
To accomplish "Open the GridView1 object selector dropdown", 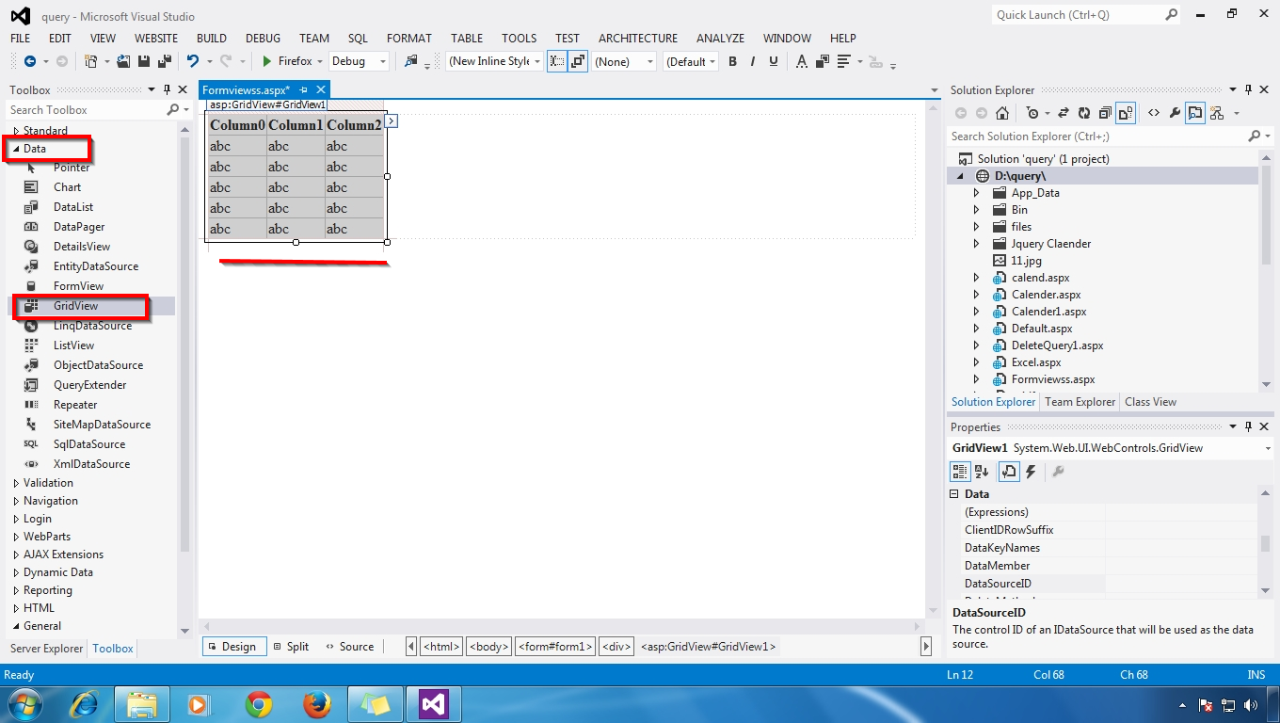I will coord(1269,448).
